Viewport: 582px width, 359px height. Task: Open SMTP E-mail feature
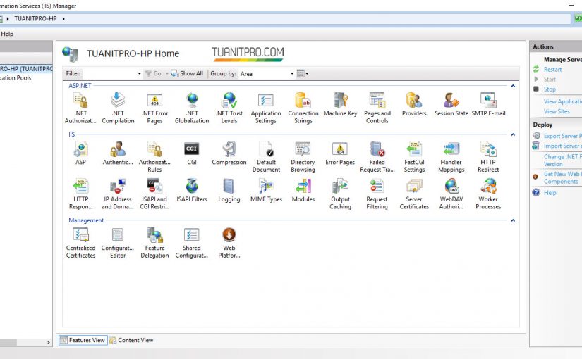coord(488,104)
